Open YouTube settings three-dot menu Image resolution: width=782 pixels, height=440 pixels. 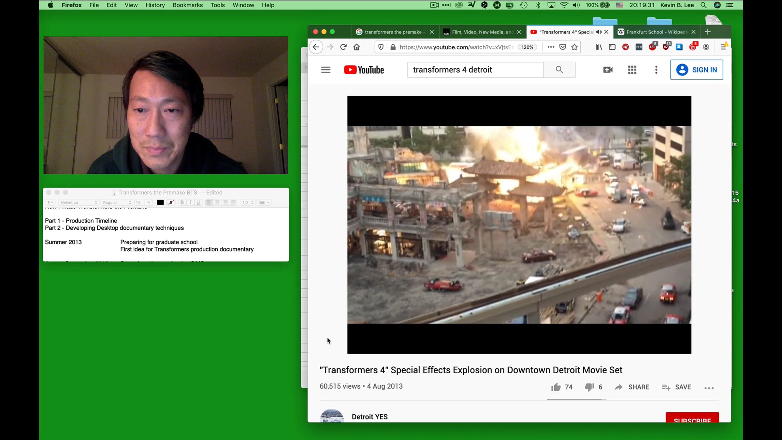656,70
